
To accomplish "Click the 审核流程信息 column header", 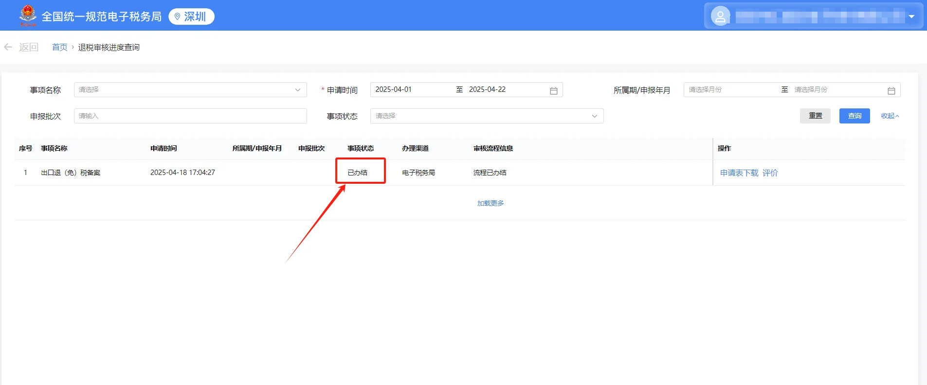I will pos(493,148).
